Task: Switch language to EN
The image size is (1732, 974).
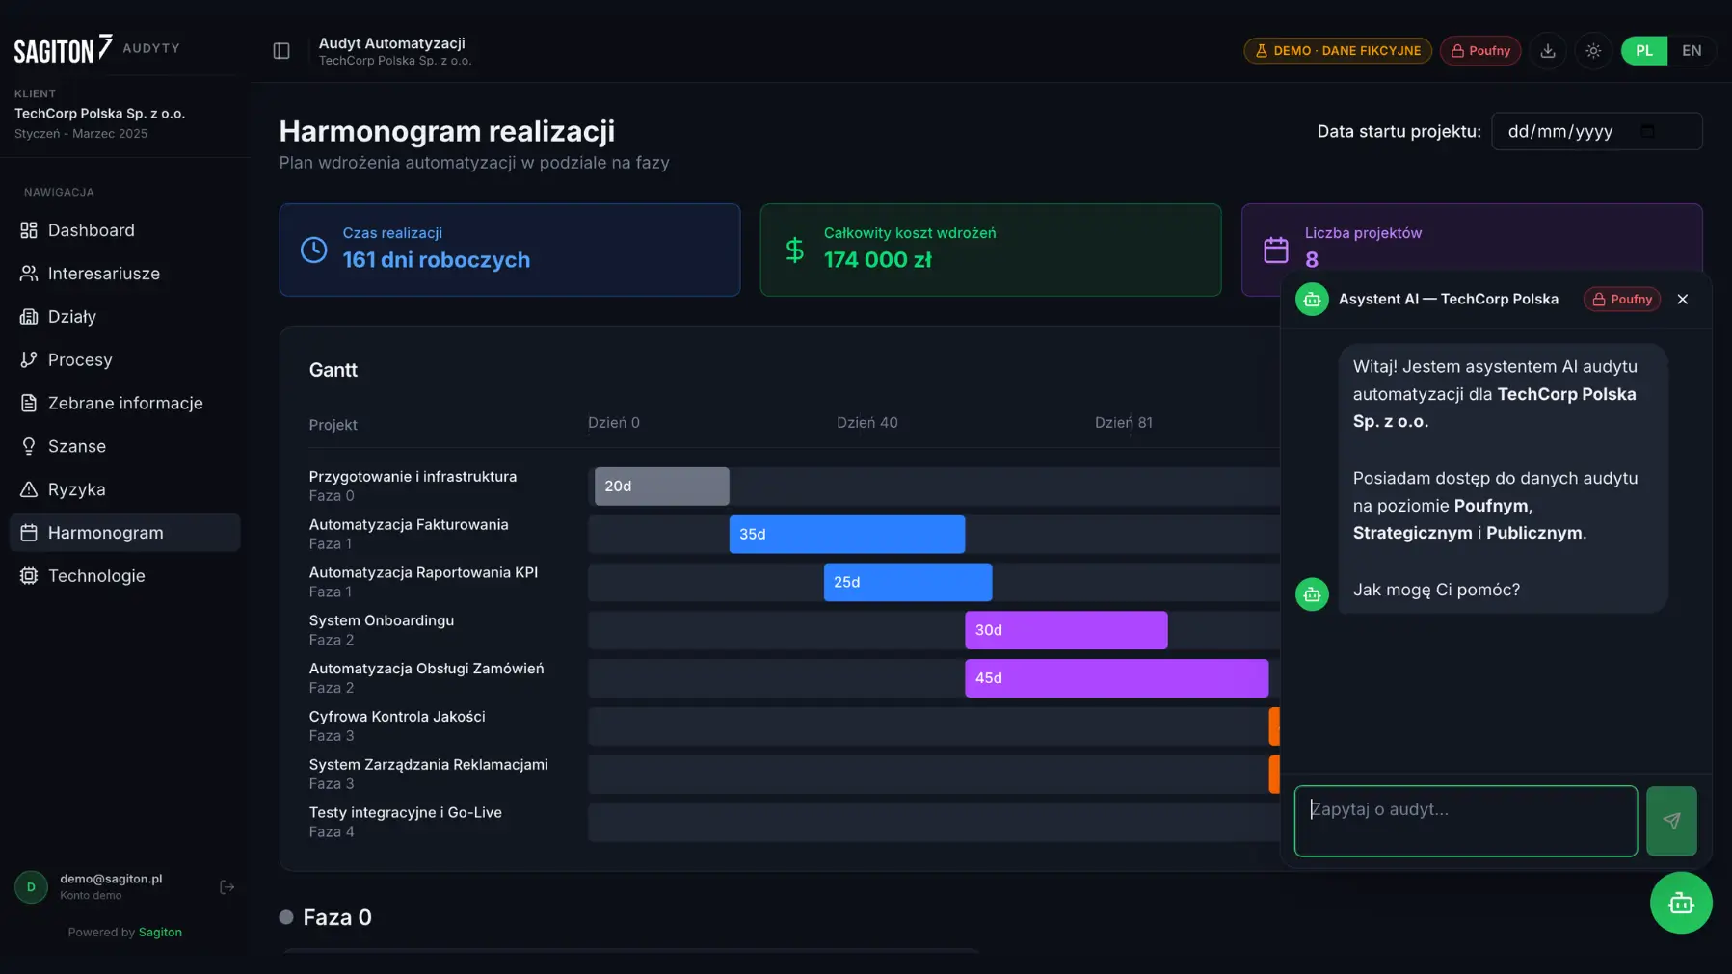Action: pos(1692,50)
